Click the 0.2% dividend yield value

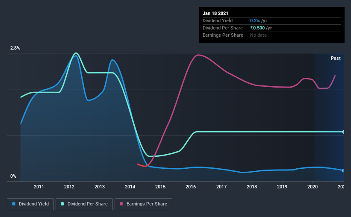pyautogui.click(x=255, y=21)
